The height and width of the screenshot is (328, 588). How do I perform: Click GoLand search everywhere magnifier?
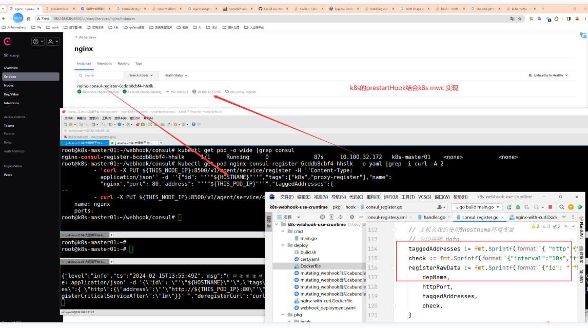point(562,207)
